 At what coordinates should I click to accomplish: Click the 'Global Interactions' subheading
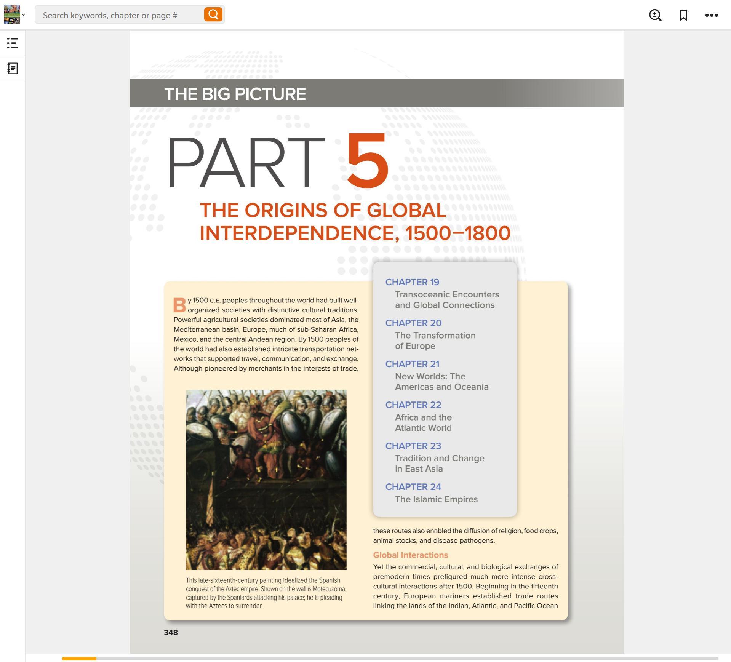click(x=410, y=555)
